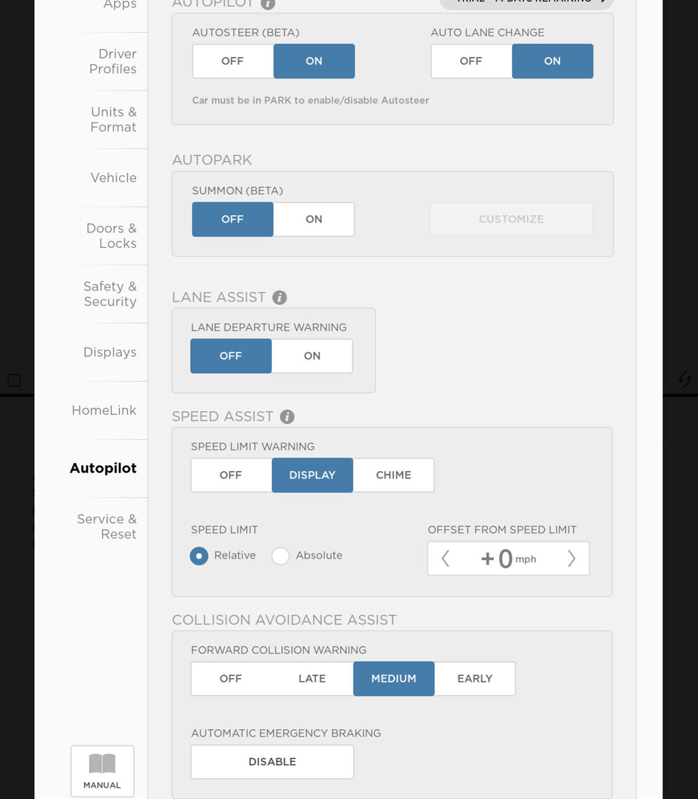Set Speed Limit Warning to OFF
This screenshot has width=698, height=799.
231,475
